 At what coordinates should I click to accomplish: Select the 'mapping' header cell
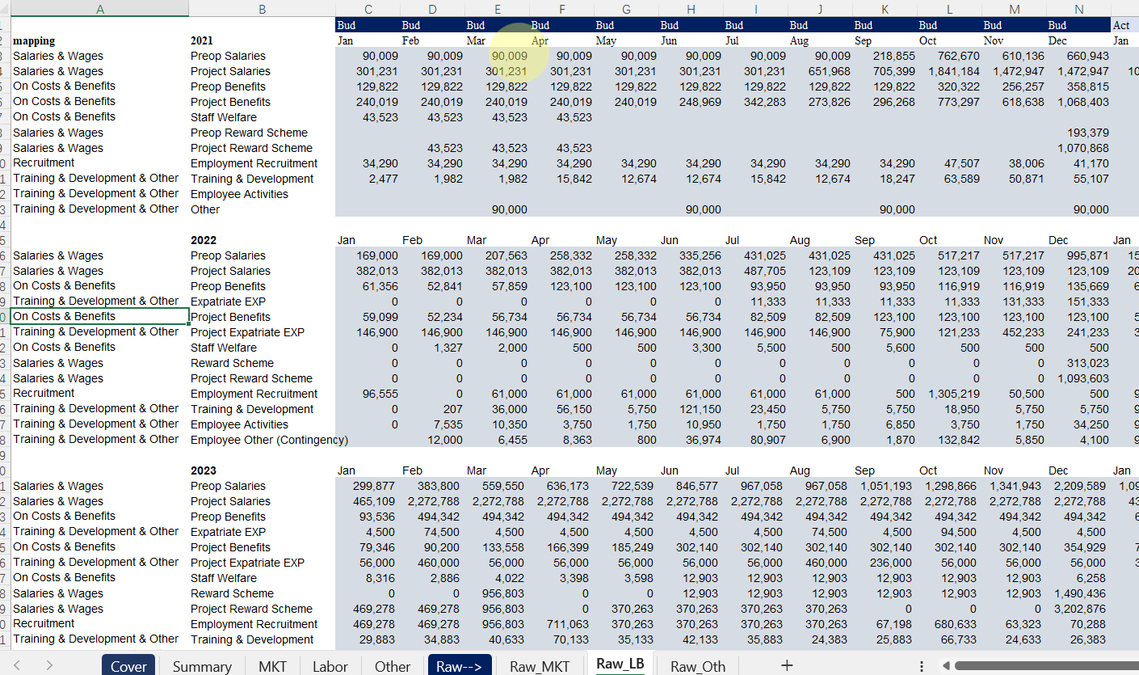pos(34,40)
